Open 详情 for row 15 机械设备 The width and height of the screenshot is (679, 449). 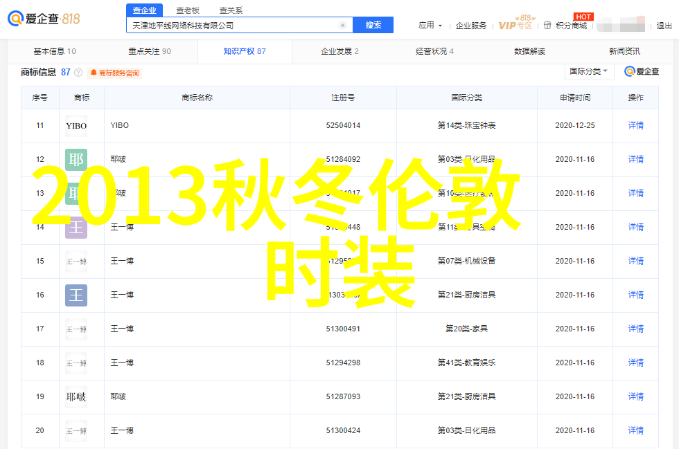[636, 261]
